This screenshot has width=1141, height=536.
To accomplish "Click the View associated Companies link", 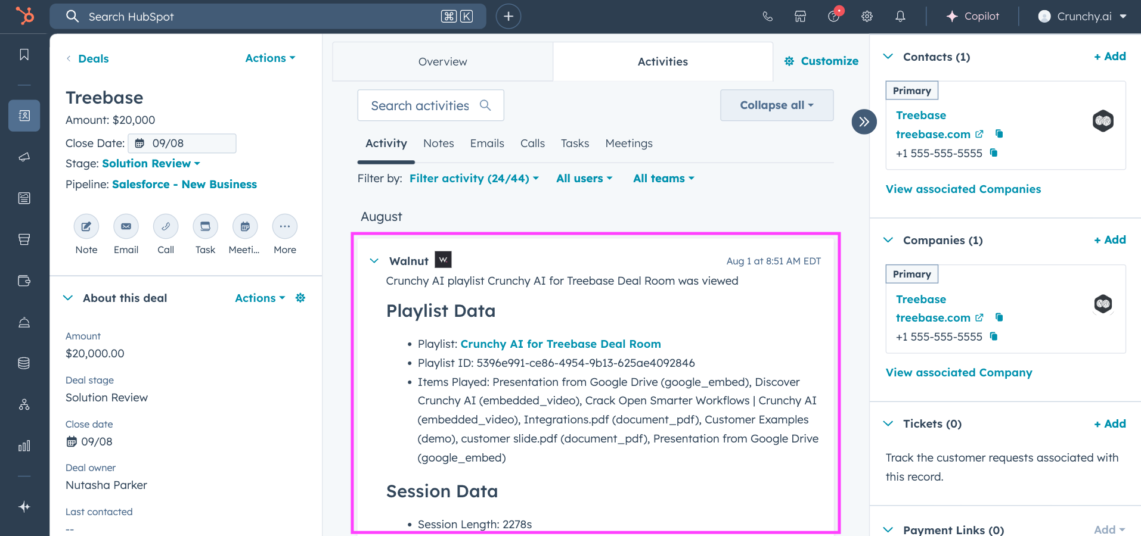I will [963, 189].
